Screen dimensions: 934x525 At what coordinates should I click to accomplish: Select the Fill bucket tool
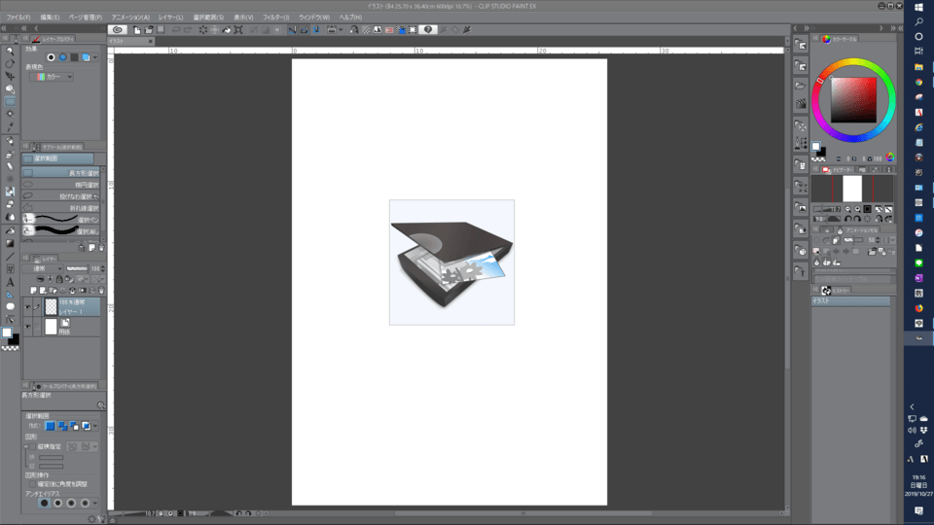click(x=10, y=230)
